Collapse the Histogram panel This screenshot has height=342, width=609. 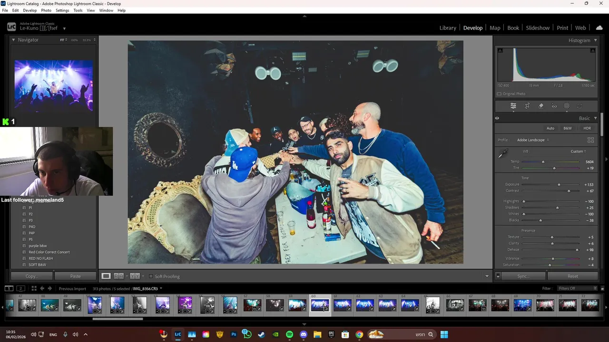[595, 40]
